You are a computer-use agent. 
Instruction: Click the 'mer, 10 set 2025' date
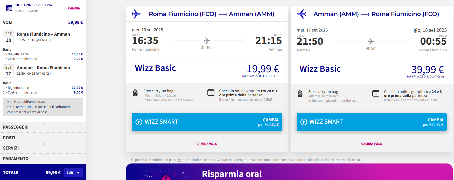point(148,30)
